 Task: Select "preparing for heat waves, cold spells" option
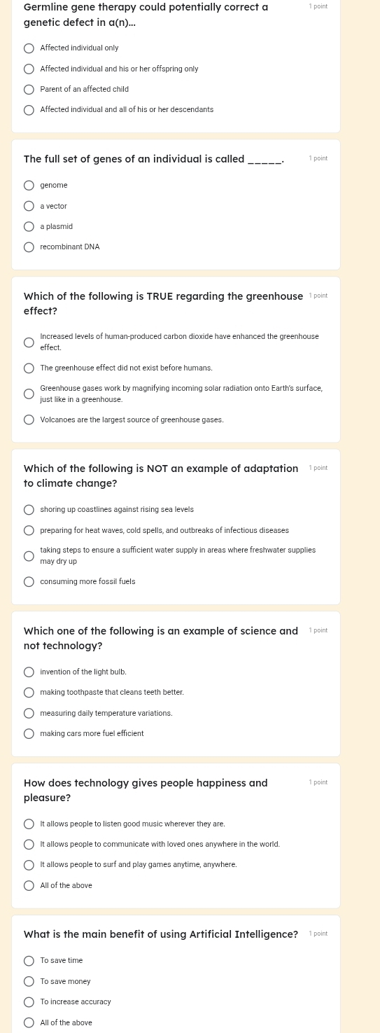(x=29, y=531)
